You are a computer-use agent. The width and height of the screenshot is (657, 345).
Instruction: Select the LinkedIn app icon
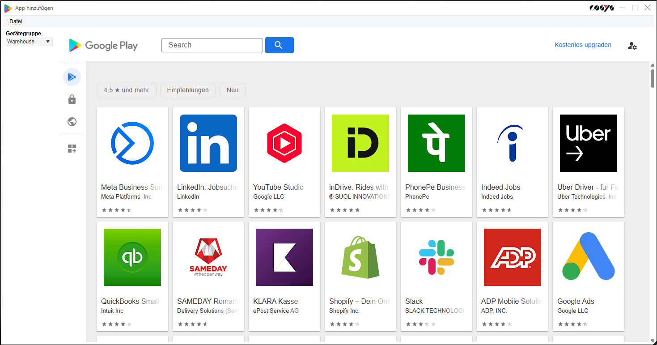tap(208, 143)
